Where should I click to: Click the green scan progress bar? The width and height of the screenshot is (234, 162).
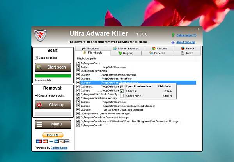(x=53, y=76)
